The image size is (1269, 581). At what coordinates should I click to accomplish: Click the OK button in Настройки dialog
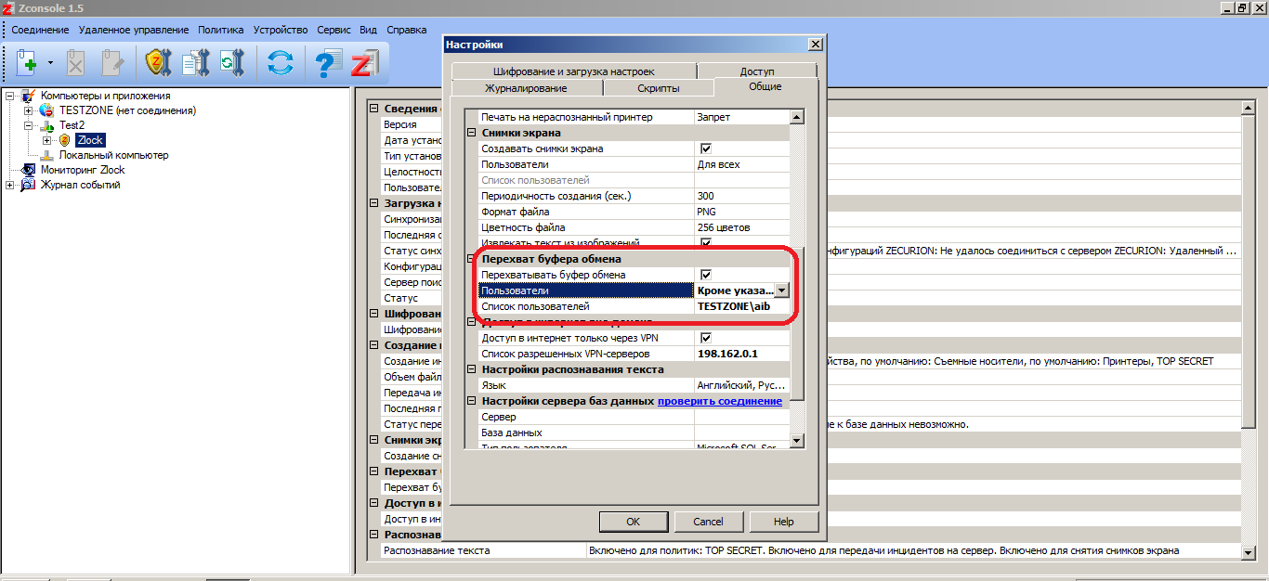[x=633, y=522]
